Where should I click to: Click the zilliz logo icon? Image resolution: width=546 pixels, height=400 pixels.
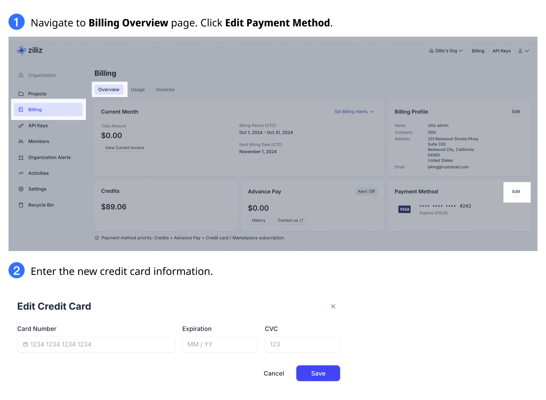(22, 50)
